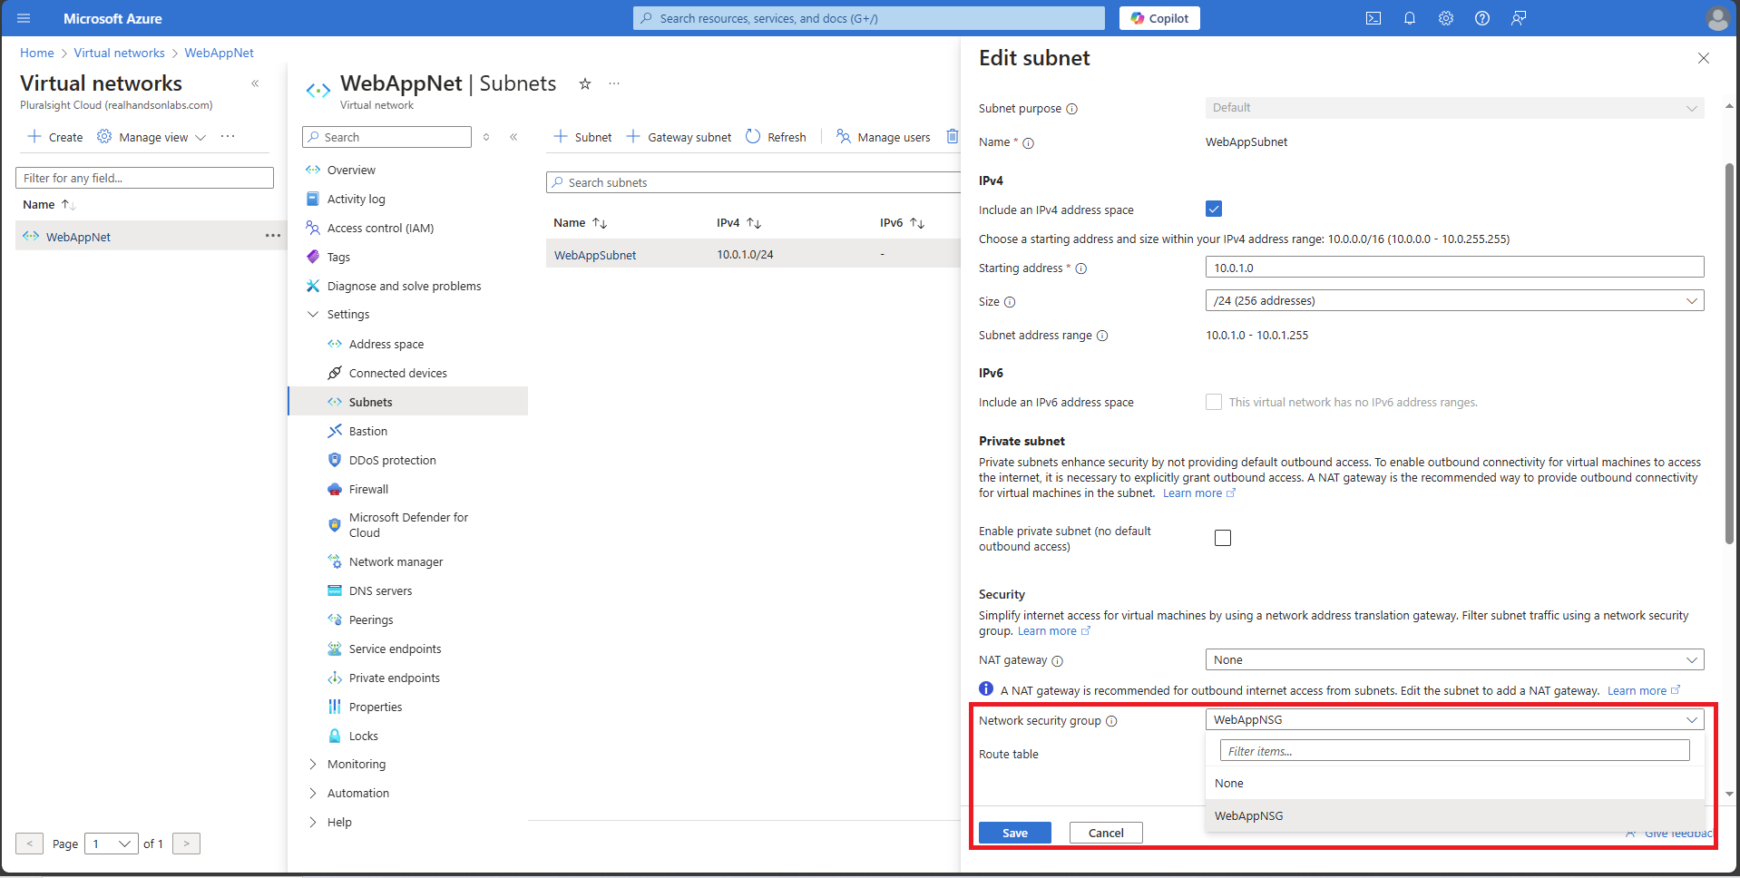1740x878 pixels.
Task: Add a new Subnet
Action: 582,137
